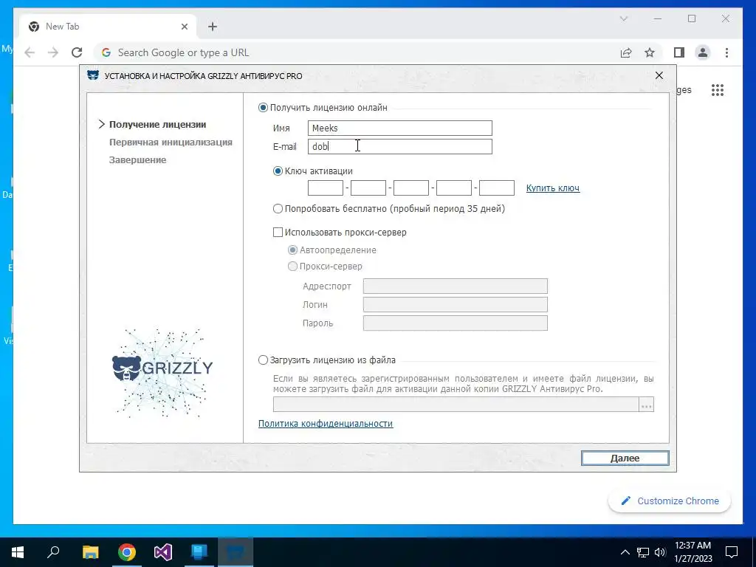Image resolution: width=756 pixels, height=567 pixels.
Task: Select 'Прокси-сервер' radio button
Action: (292, 266)
